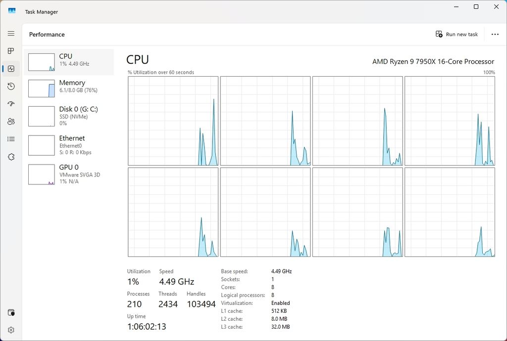Click the Up time value 1:06:02:13
Image resolution: width=507 pixels, height=341 pixels.
pyautogui.click(x=147, y=327)
